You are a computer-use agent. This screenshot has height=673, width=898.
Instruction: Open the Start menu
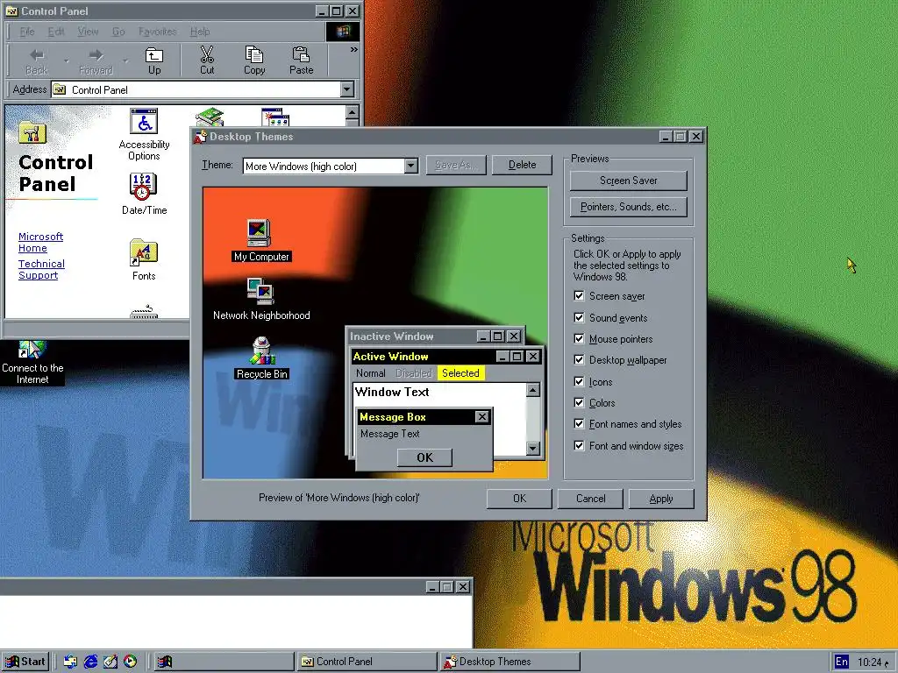tap(25, 662)
